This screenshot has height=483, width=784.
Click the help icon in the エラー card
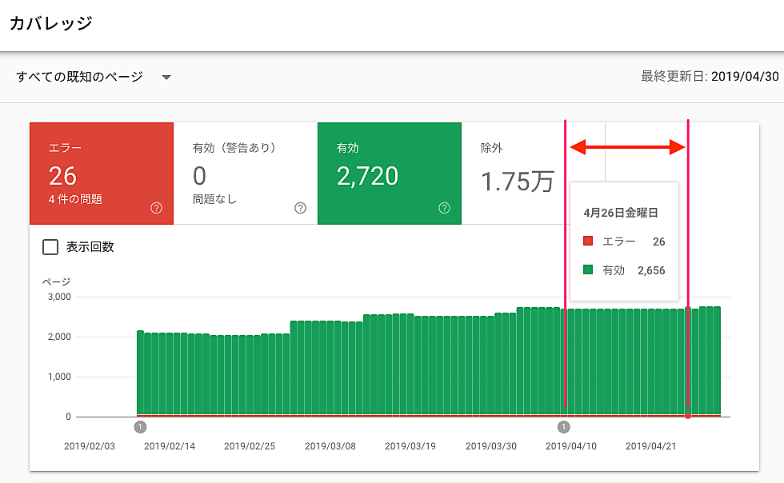point(156,208)
